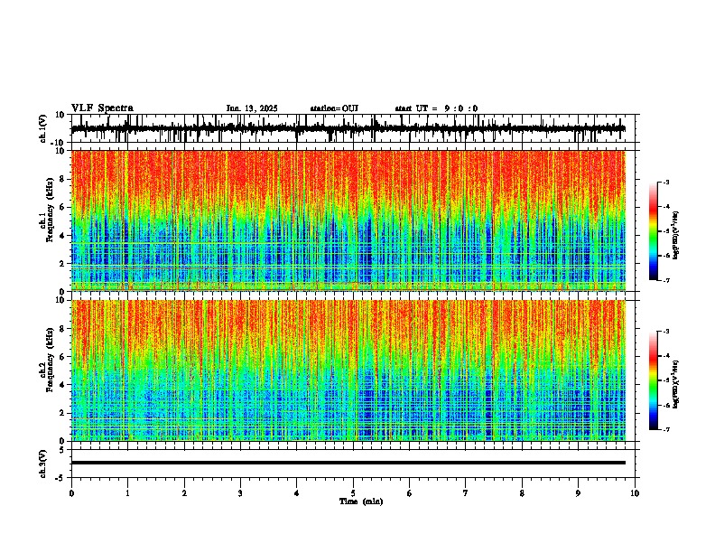
Task: Click the ch.1 voltage waveform trace
Action: pos(348,129)
